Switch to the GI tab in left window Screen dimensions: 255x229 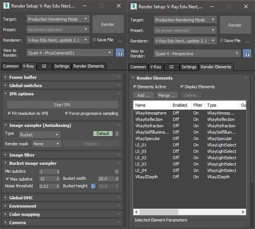(44, 66)
